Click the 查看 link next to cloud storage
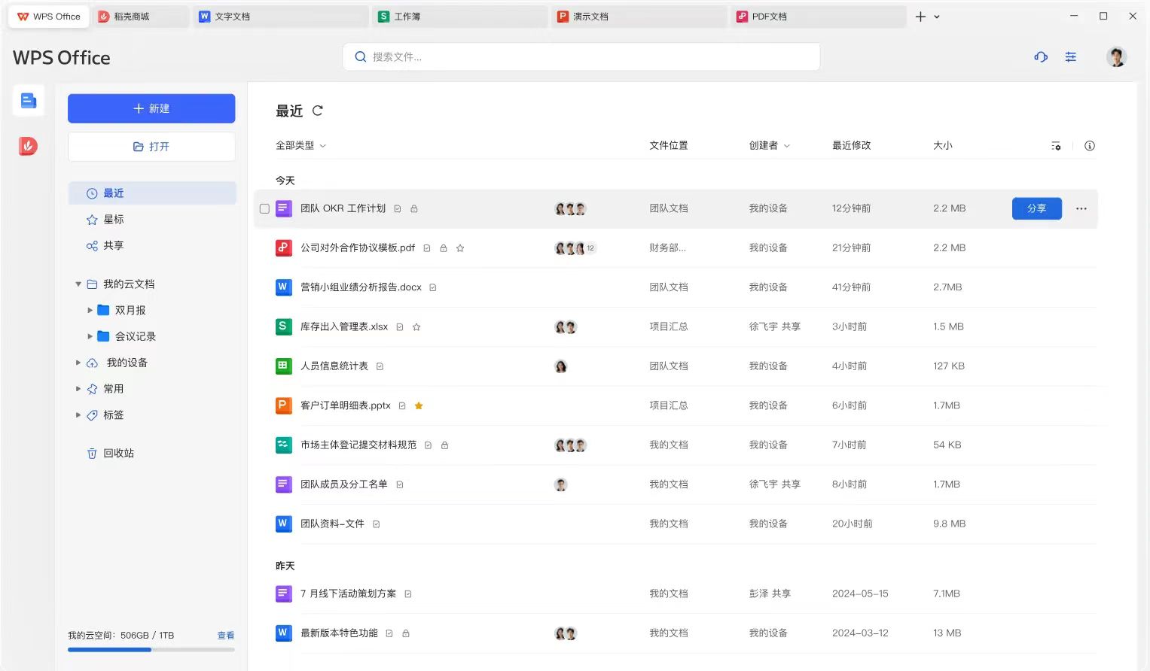Screen dimensions: 1150x671 coord(226,635)
